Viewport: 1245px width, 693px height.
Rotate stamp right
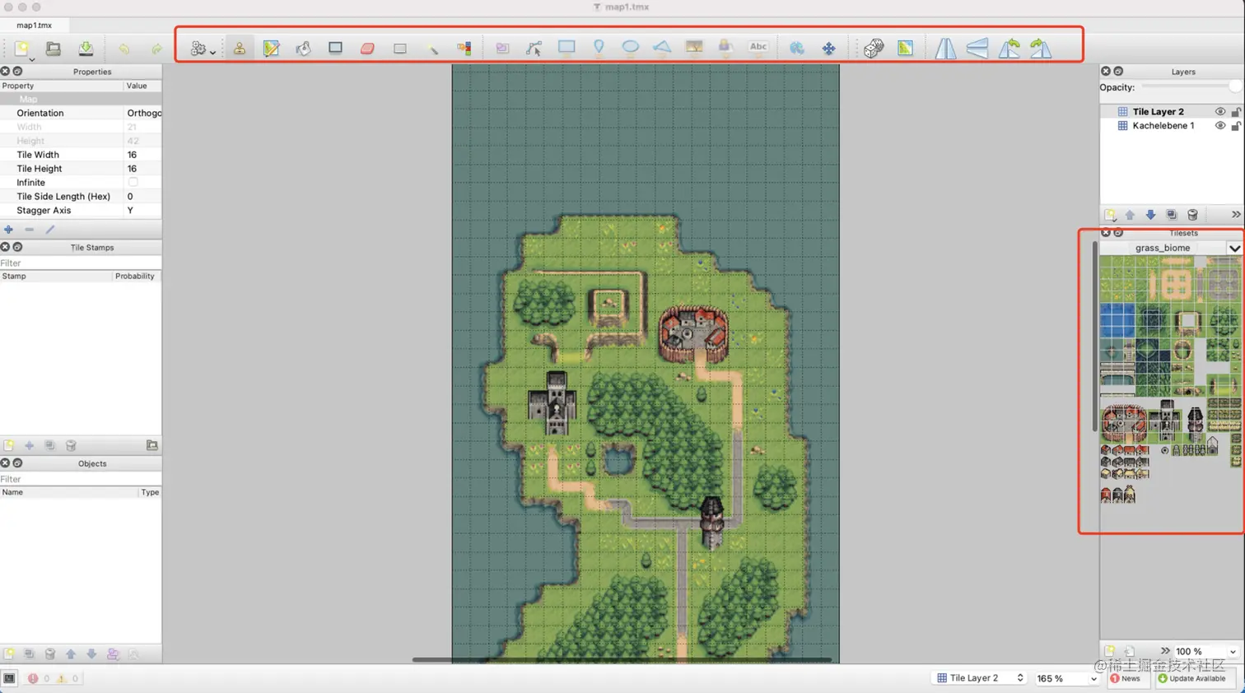(x=1041, y=49)
